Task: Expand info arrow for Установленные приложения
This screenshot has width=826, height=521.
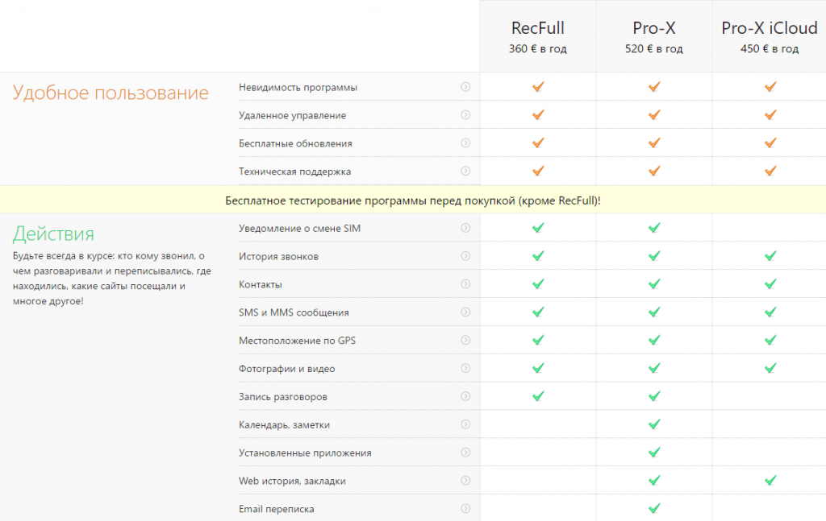Action: 465,453
